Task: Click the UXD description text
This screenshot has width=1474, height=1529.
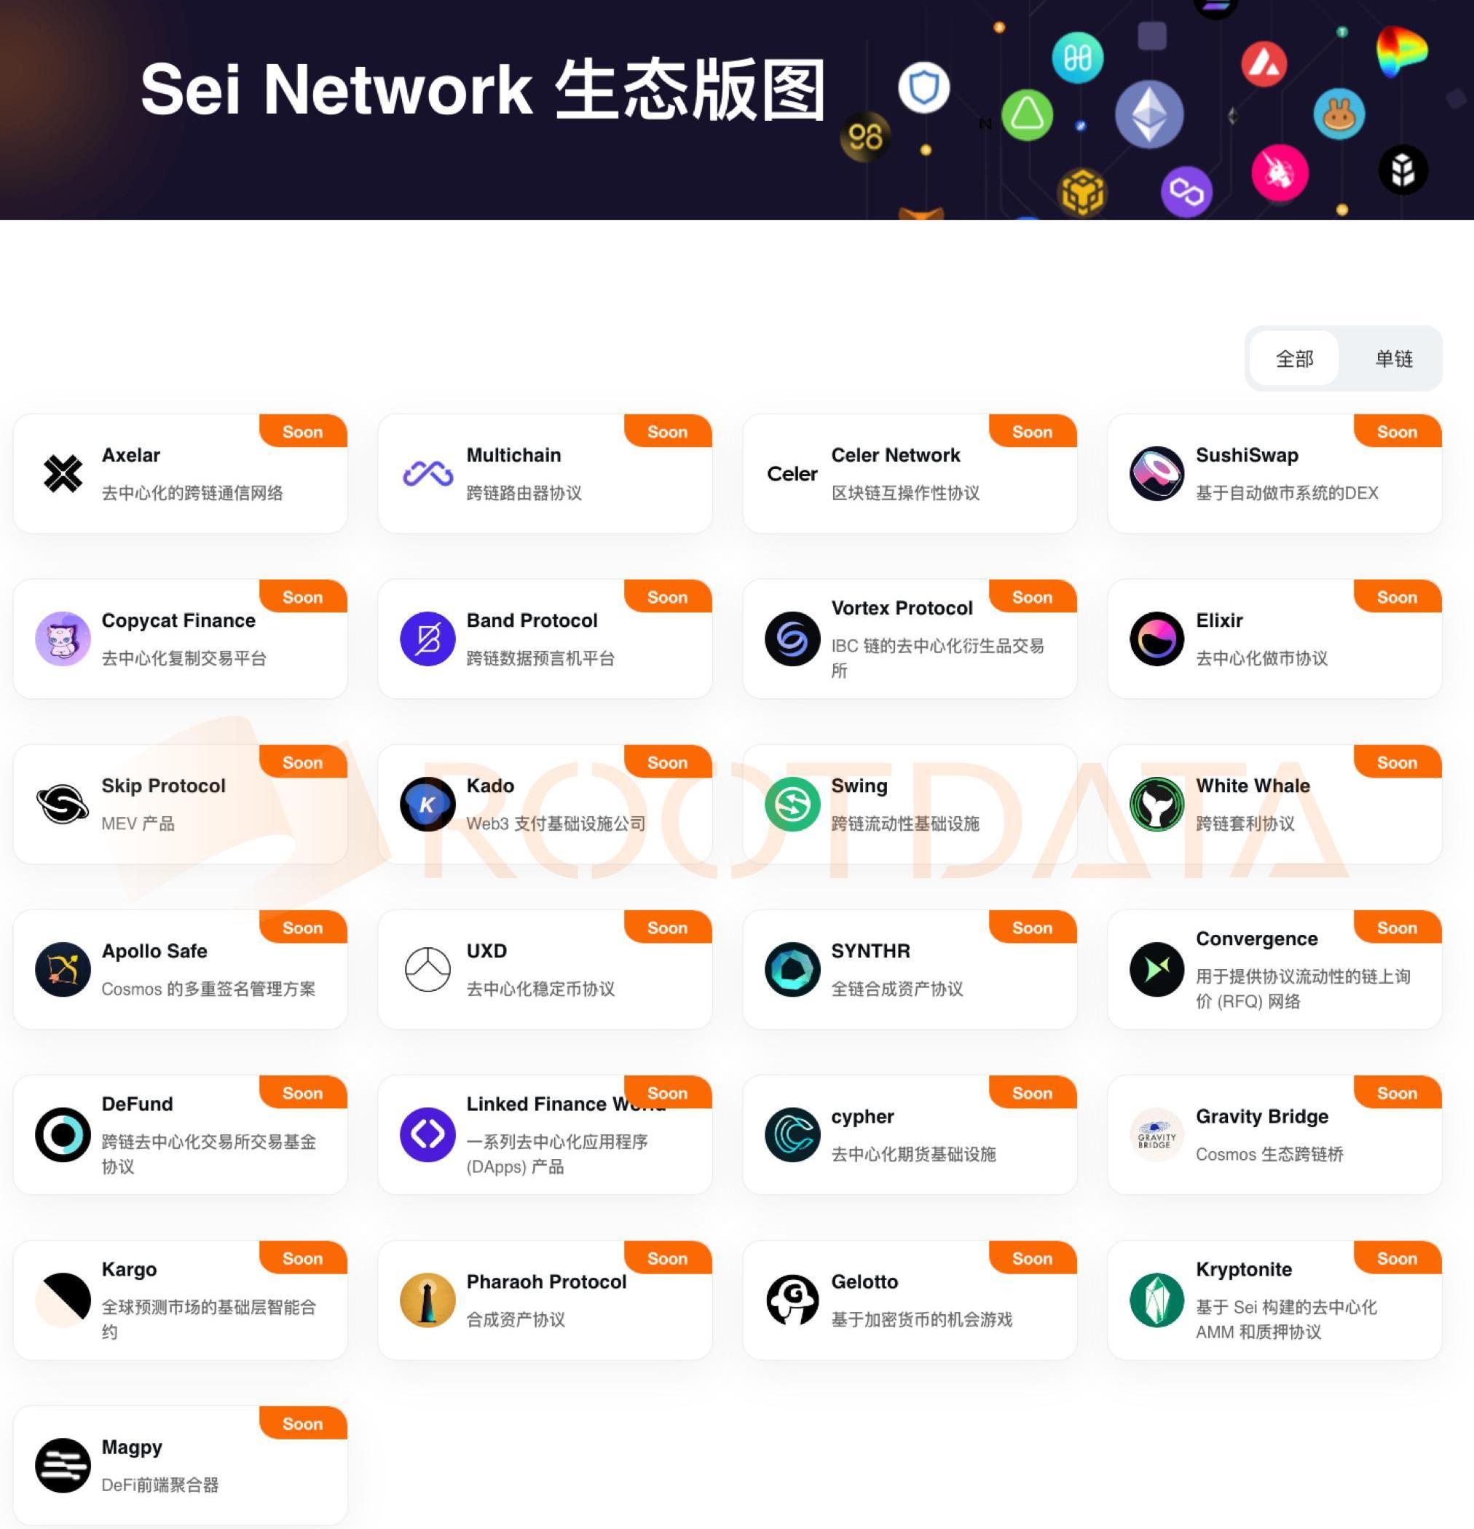Action: tap(540, 989)
